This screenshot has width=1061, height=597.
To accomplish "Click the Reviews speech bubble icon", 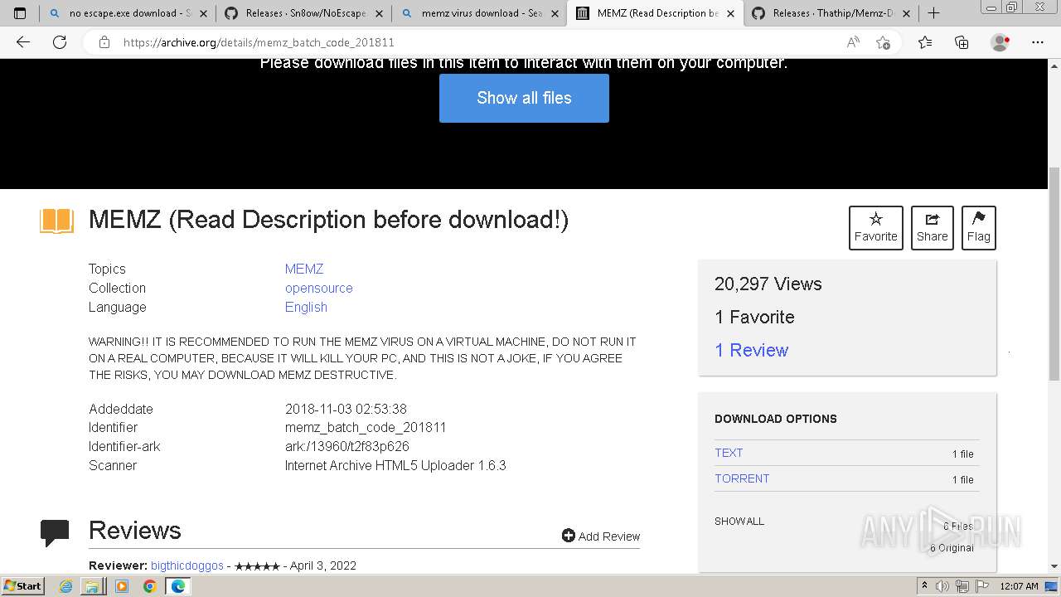I will tap(55, 532).
